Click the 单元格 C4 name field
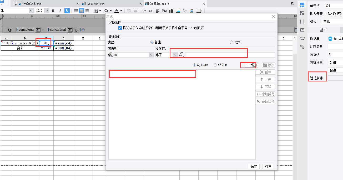Viewport: 343px width, 180px height. (x=334, y=6)
